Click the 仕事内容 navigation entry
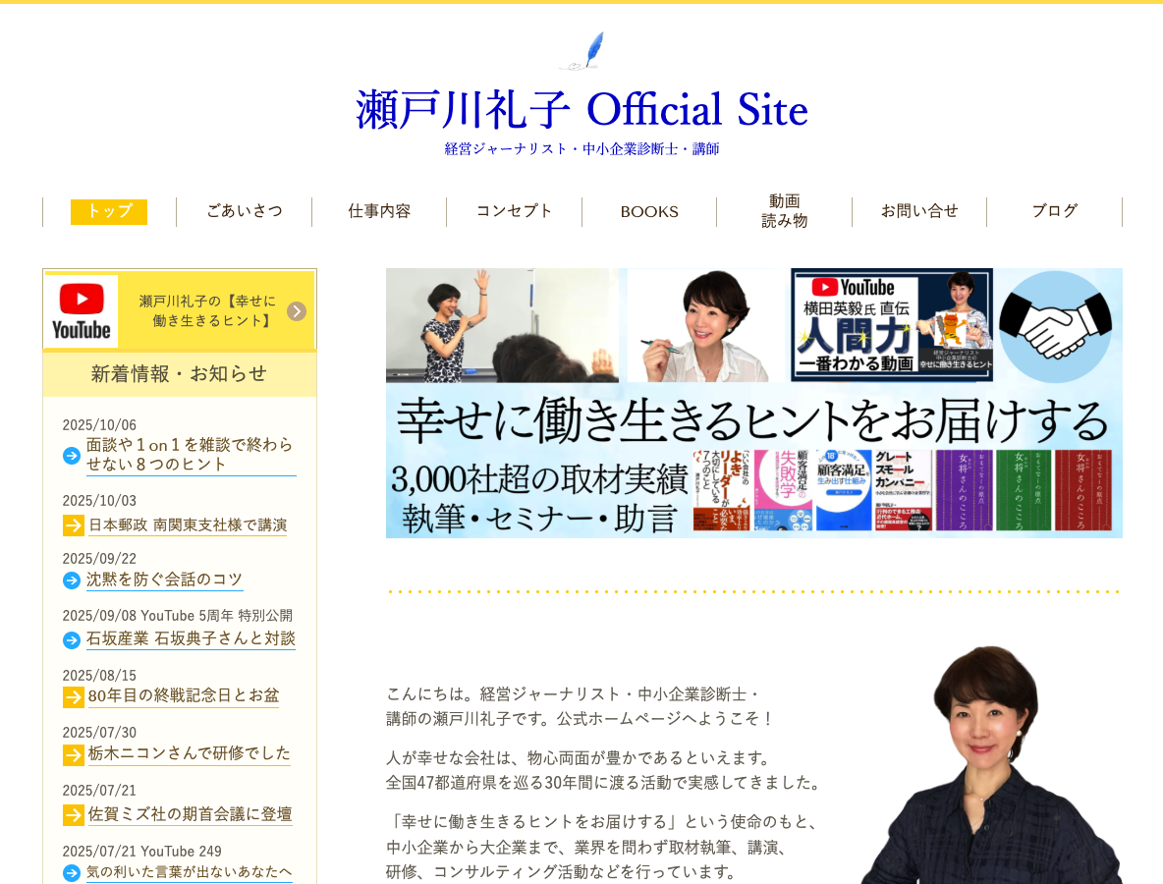This screenshot has height=884, width=1163. pos(379,211)
